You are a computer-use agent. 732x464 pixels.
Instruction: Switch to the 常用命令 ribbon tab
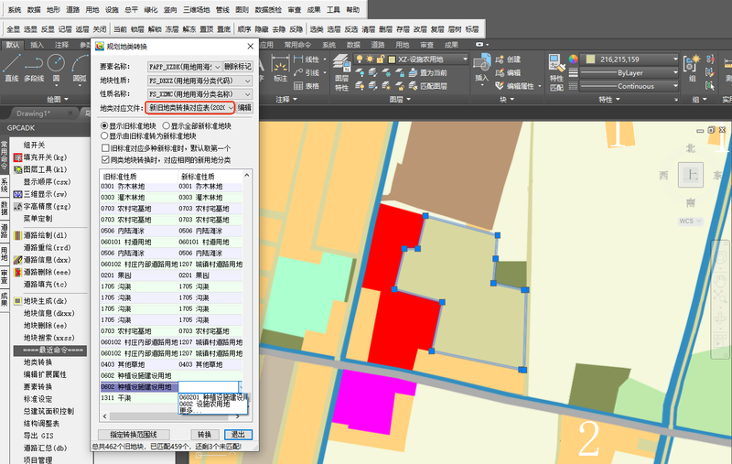click(x=297, y=45)
